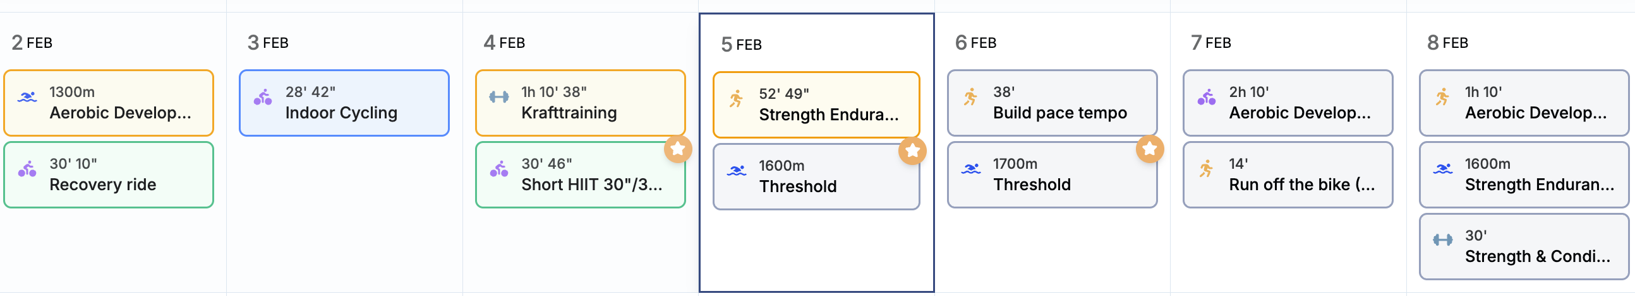Screen dimensions: 1635x296
Task: Click the bike icon on Indoor Cycling
Action: [263, 98]
